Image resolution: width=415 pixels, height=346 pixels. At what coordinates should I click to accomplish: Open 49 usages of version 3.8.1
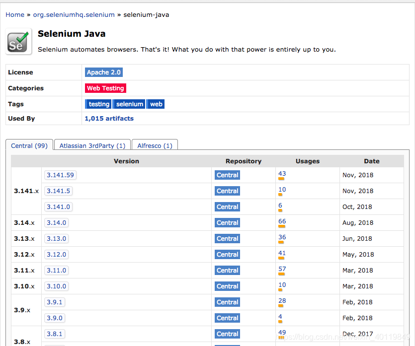282,332
